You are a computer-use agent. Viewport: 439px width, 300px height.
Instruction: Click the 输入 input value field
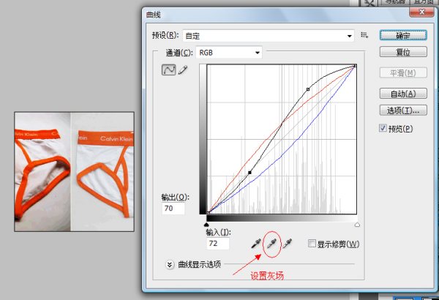218,244
